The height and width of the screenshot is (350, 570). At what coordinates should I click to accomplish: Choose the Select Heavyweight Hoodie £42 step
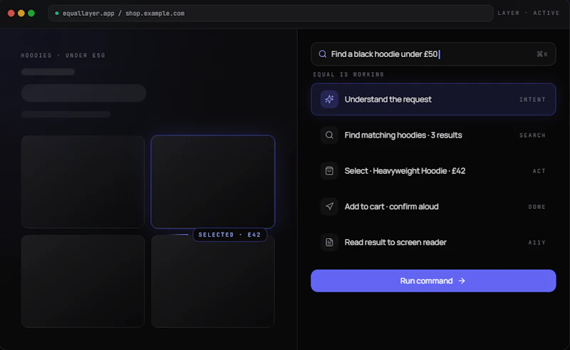click(433, 170)
